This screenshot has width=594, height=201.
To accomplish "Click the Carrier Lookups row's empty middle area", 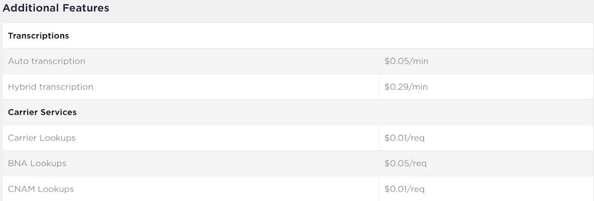I will pyautogui.click(x=228, y=138).
